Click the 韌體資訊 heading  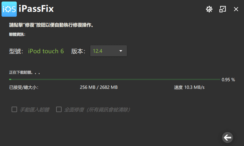17,34
